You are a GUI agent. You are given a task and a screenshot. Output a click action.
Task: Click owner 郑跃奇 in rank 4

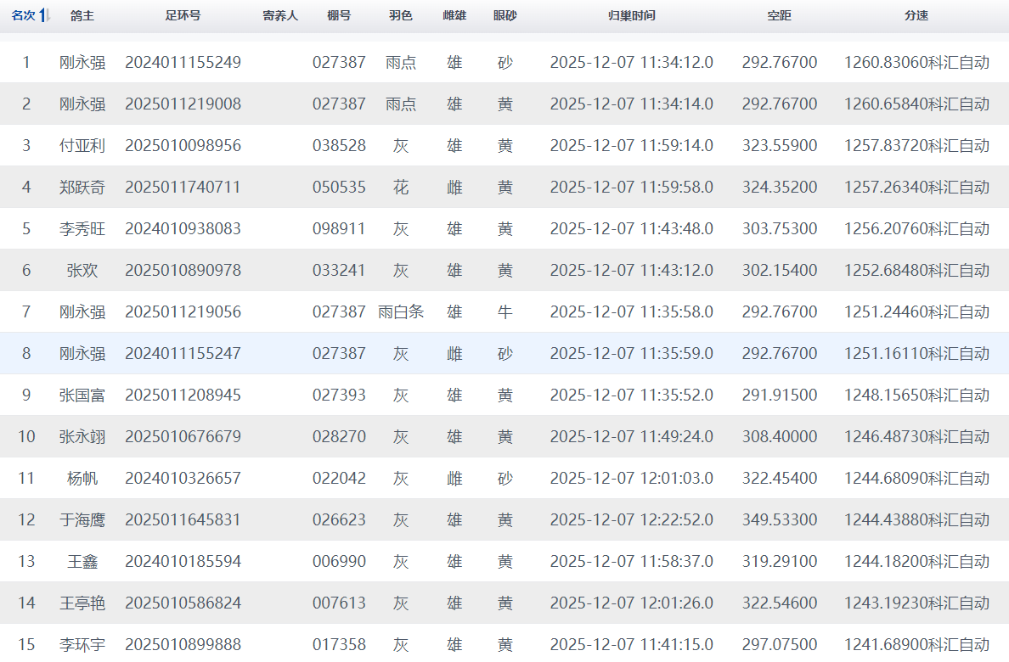click(x=82, y=188)
